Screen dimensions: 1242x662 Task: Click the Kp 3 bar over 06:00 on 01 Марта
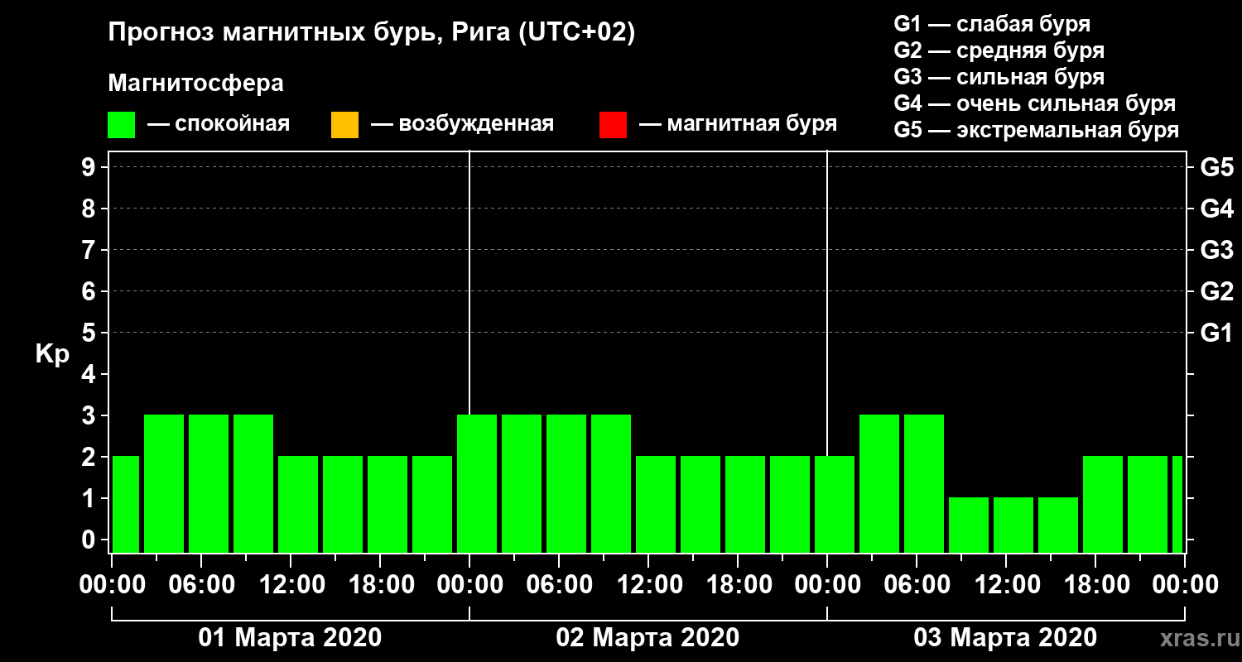coord(209,484)
